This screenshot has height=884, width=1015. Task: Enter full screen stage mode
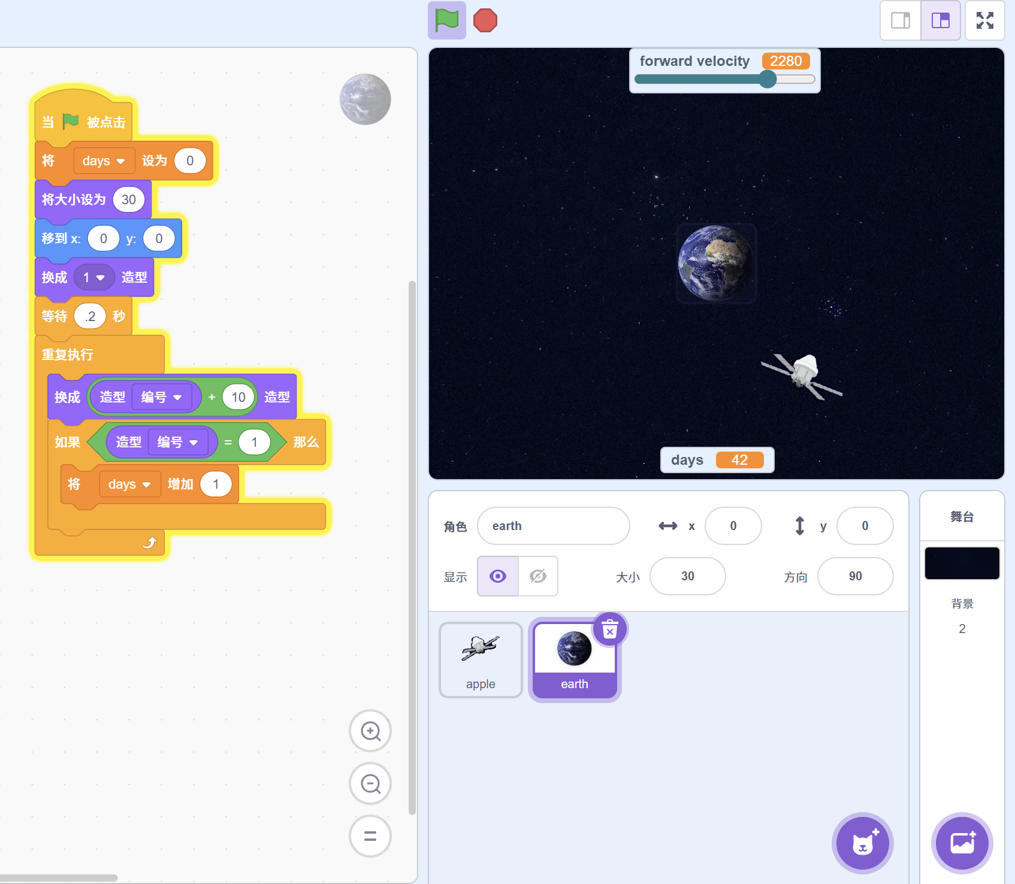(x=984, y=20)
